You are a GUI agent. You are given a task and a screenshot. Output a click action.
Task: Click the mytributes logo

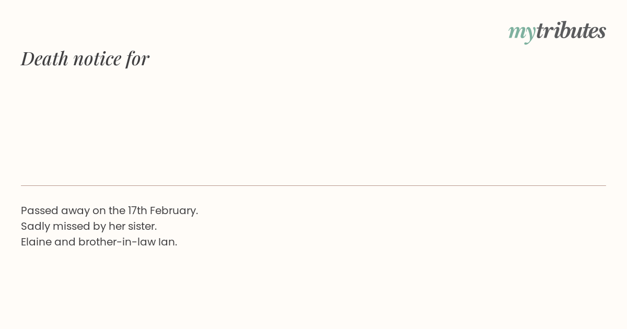click(557, 31)
